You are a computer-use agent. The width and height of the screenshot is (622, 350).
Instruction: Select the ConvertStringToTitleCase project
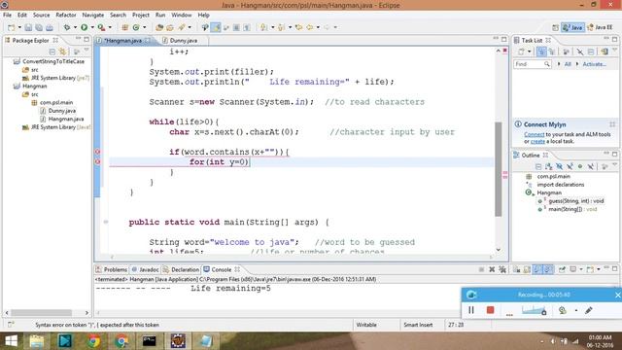coord(53,61)
